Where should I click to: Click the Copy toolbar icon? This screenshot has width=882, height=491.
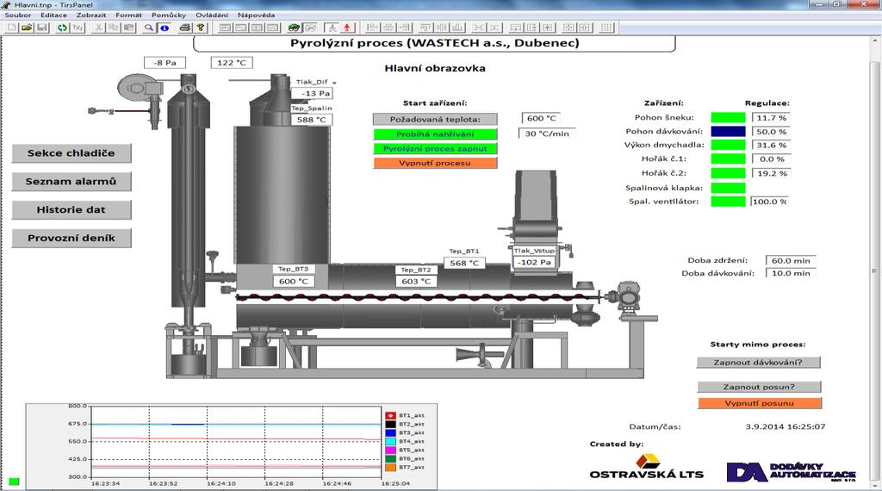(114, 27)
